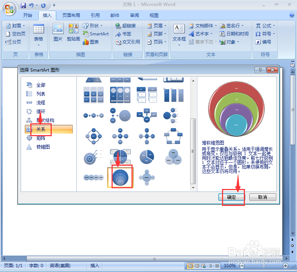Switch to 开始 ribbon tab

(x=28, y=16)
